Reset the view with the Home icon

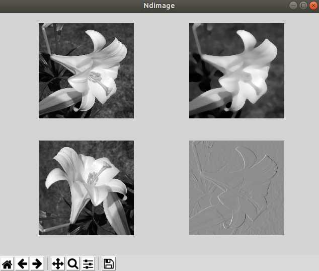point(8,263)
